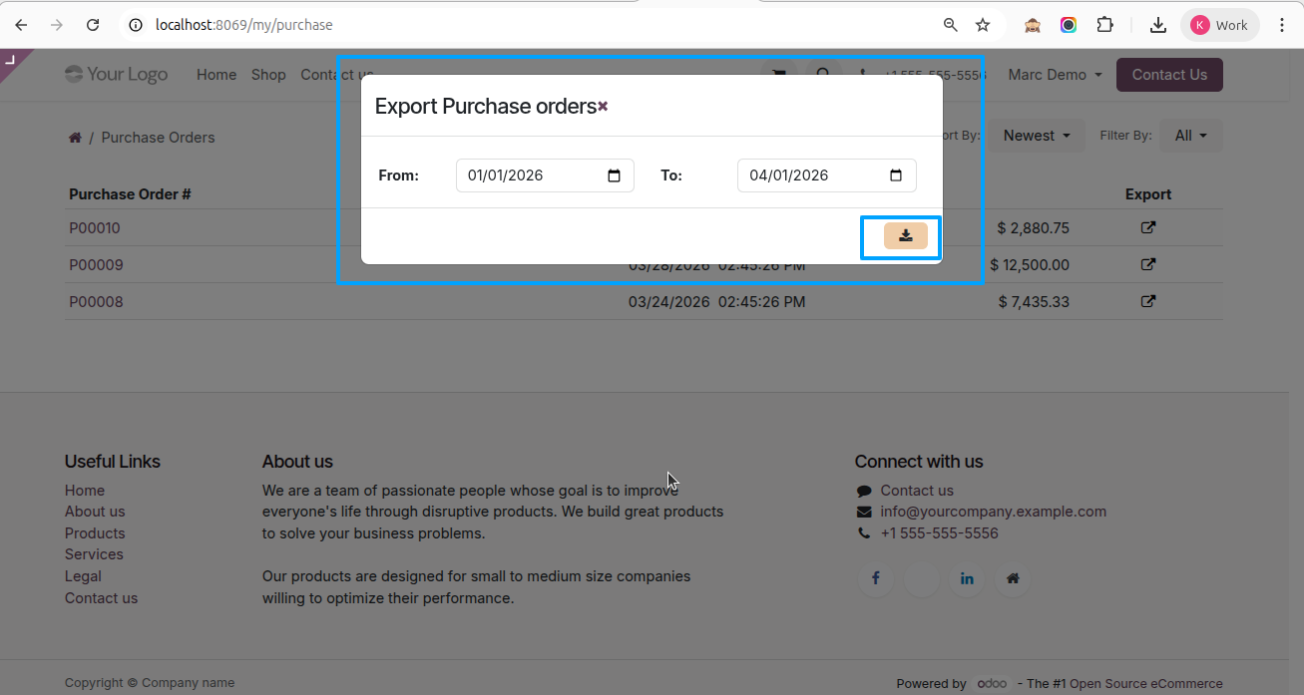Viewport: 1304px width, 695px height.
Task: Click export icon for P00008 row
Action: (1148, 301)
